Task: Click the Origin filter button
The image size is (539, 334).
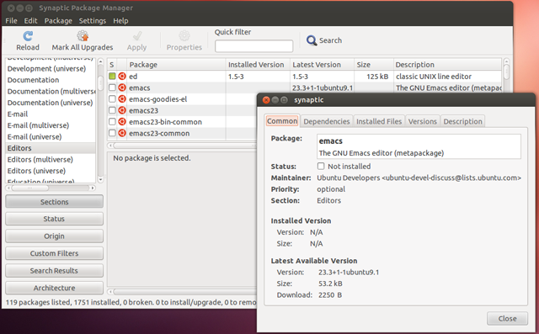Action: coord(54,236)
